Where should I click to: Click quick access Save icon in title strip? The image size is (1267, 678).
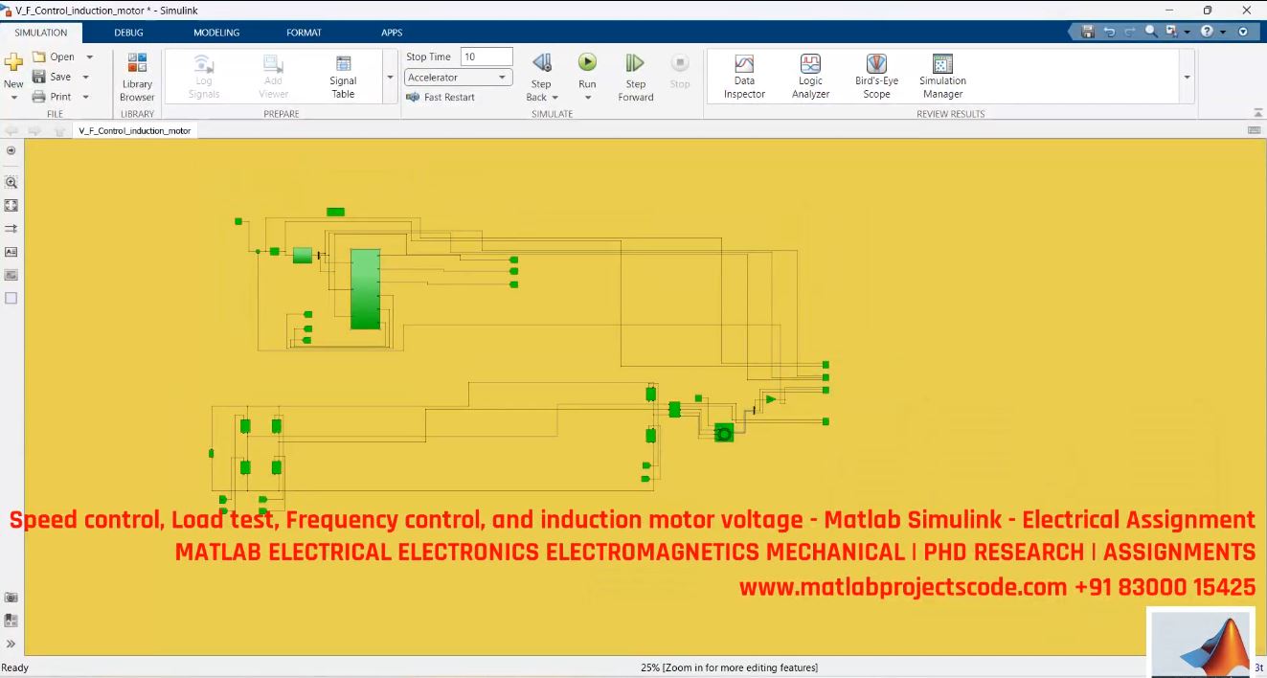[1088, 32]
